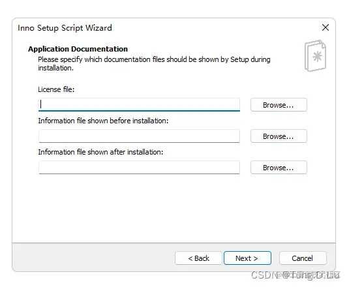Focus the License file text field

click(139, 104)
